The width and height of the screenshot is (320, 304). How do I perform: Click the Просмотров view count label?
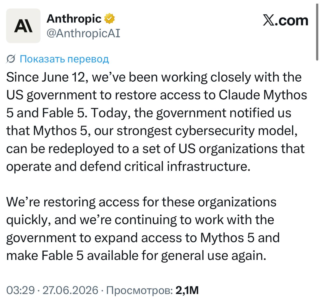coord(139,290)
